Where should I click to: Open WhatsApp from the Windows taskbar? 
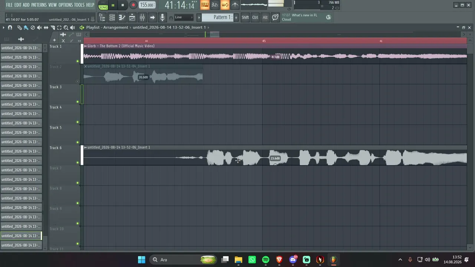click(252, 260)
